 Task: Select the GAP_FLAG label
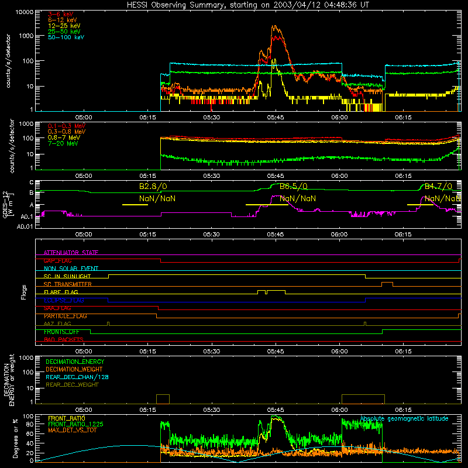pos(57,260)
